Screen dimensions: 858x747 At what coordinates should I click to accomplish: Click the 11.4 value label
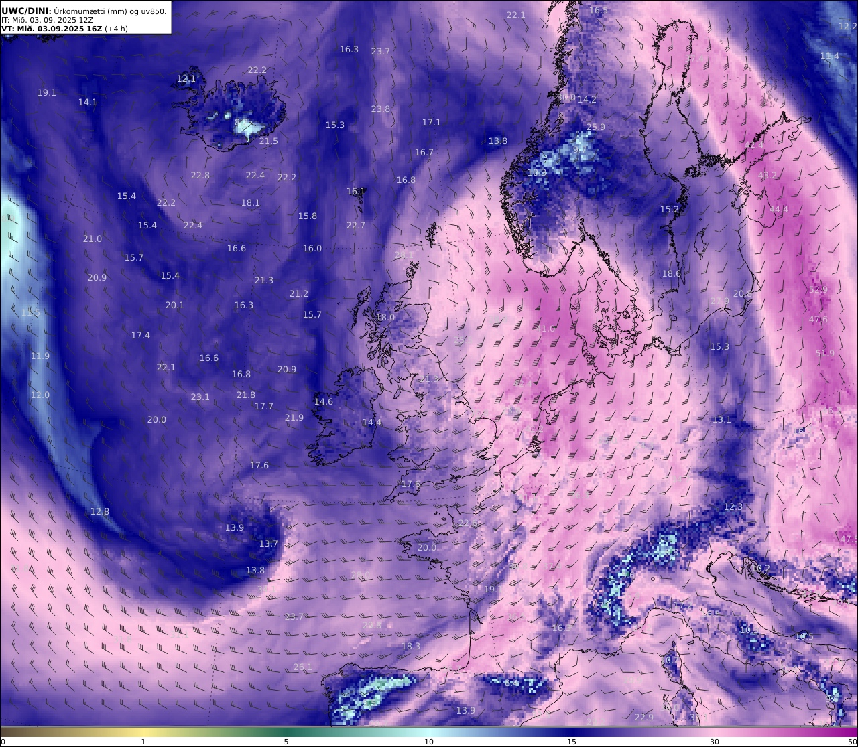pos(830,56)
